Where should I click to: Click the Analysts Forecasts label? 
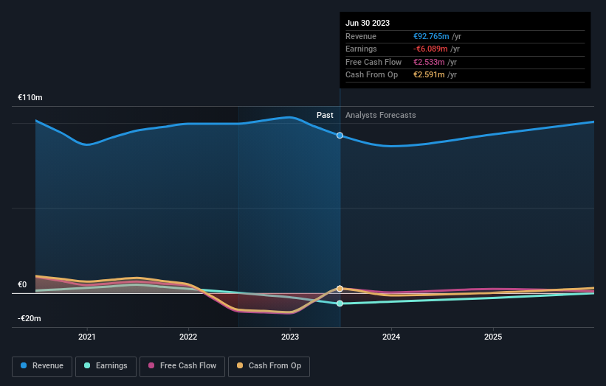coord(381,115)
